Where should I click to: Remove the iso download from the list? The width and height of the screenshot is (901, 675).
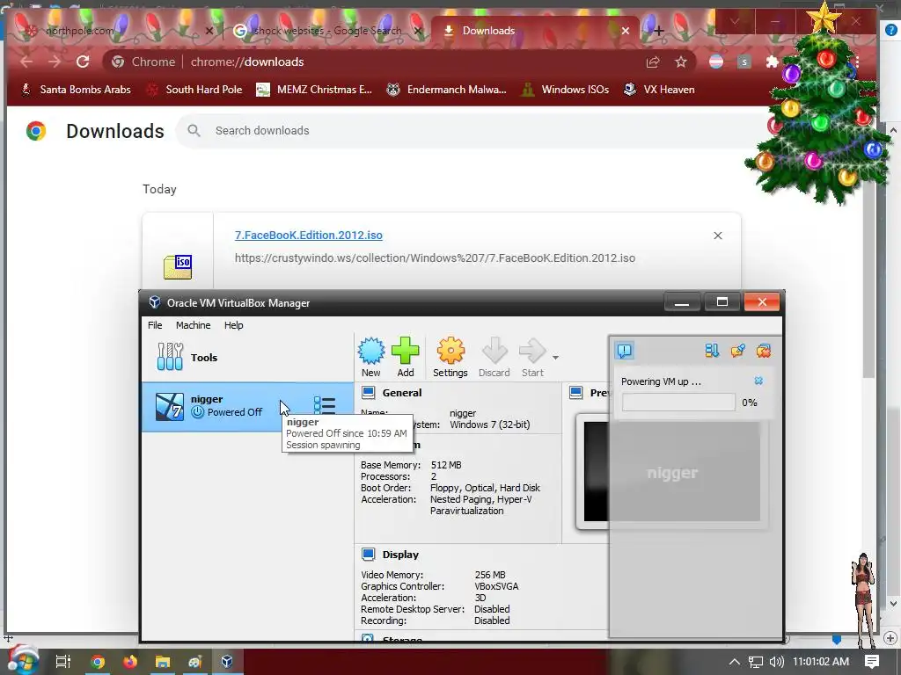pyautogui.click(x=718, y=236)
